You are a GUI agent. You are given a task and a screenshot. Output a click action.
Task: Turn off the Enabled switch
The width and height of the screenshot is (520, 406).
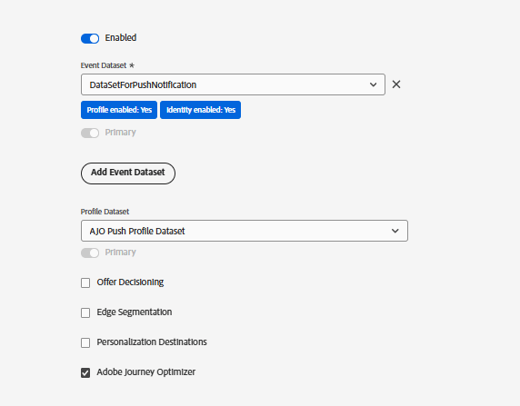click(90, 38)
